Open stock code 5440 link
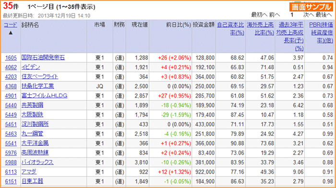The width and height of the screenshot is (336, 188). 11,105
